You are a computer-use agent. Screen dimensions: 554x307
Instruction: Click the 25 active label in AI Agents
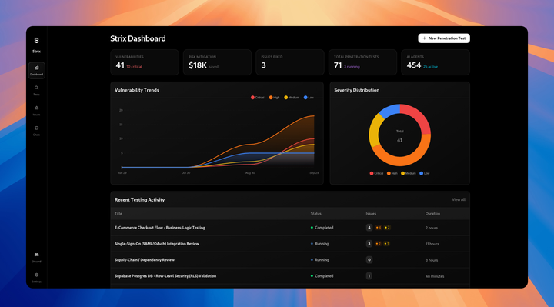click(430, 67)
